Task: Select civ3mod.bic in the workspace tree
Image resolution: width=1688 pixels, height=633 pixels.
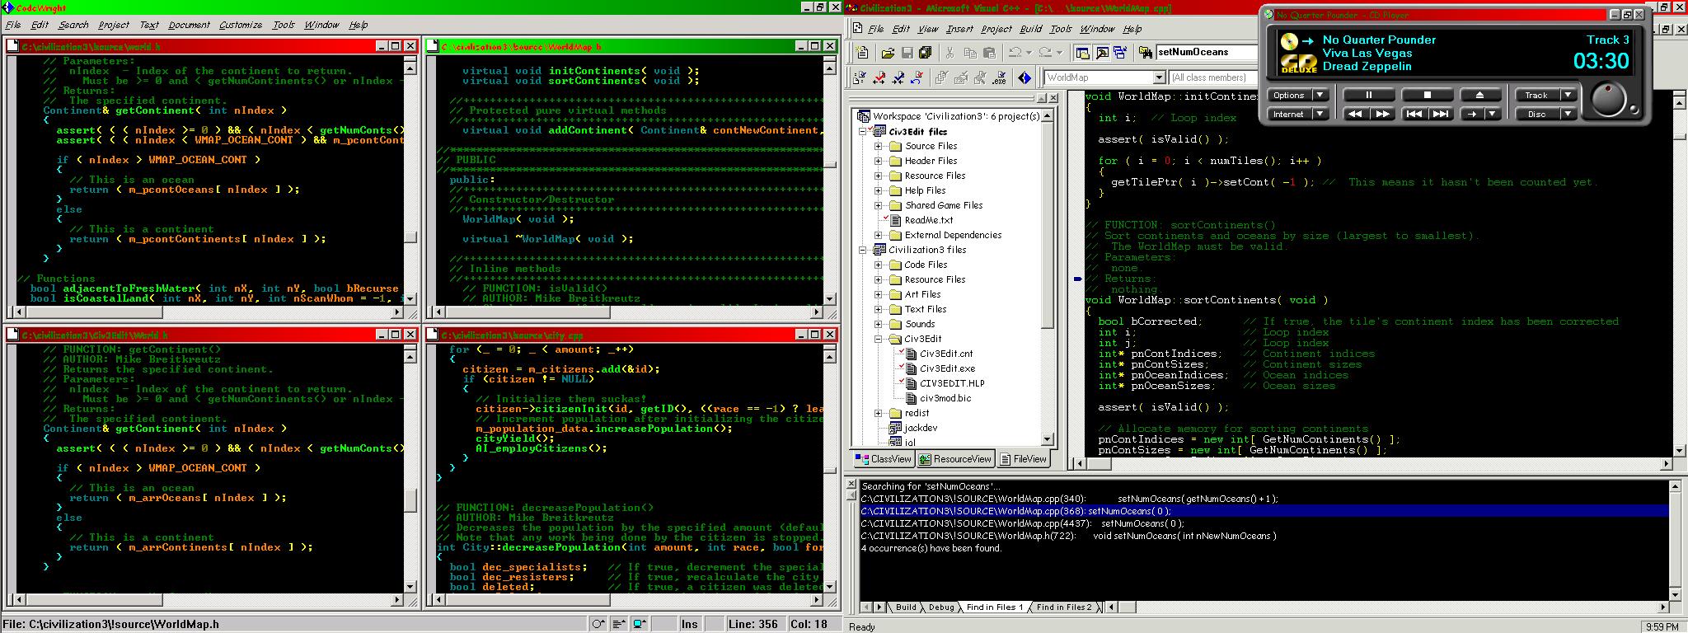Action: 945,399
